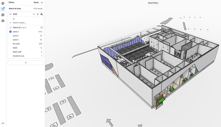Open the comments discussion panel icon

tap(3, 15)
